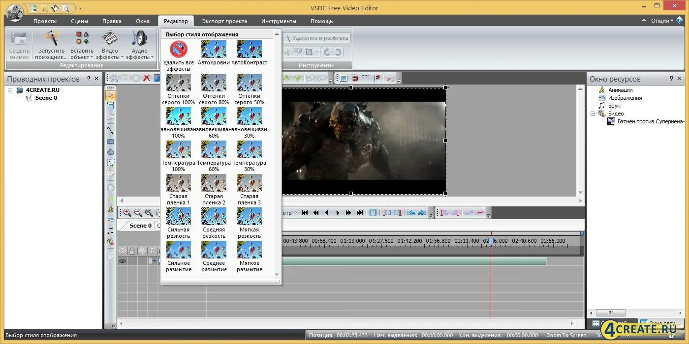Viewport: 689px width, 344px height.
Task: Select the AutoLevels style thumbnail
Action: point(214,49)
